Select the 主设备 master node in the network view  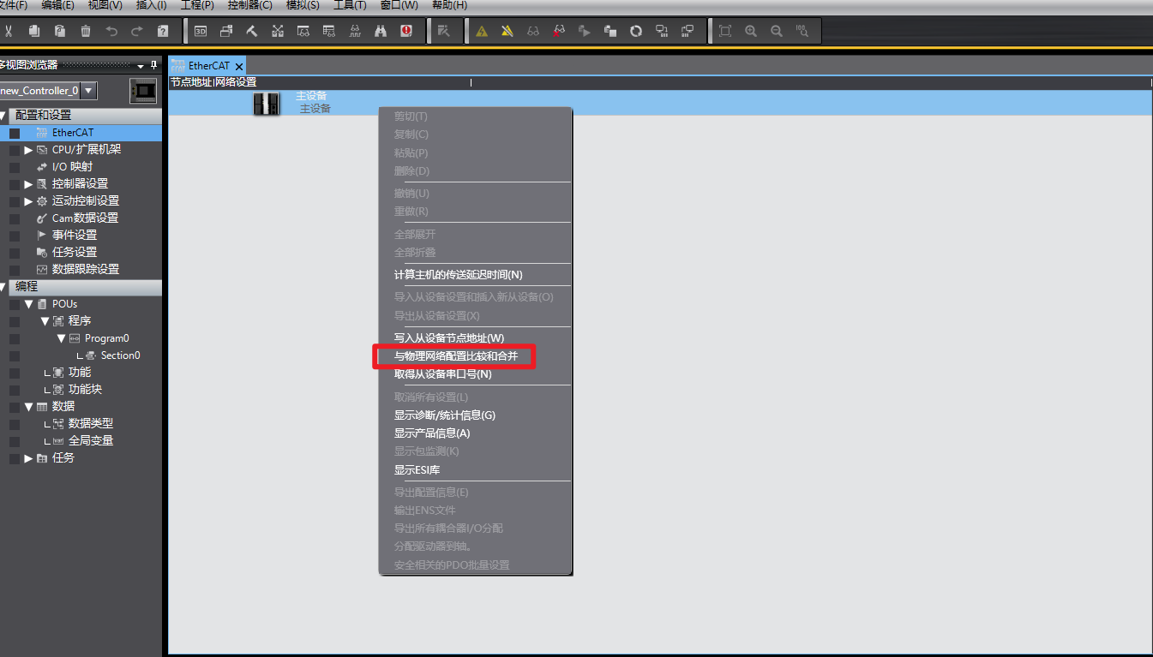(x=267, y=103)
